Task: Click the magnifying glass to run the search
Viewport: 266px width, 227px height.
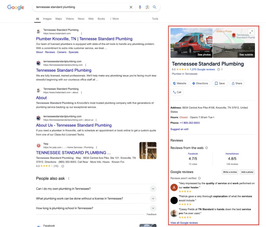Action: [155, 7]
